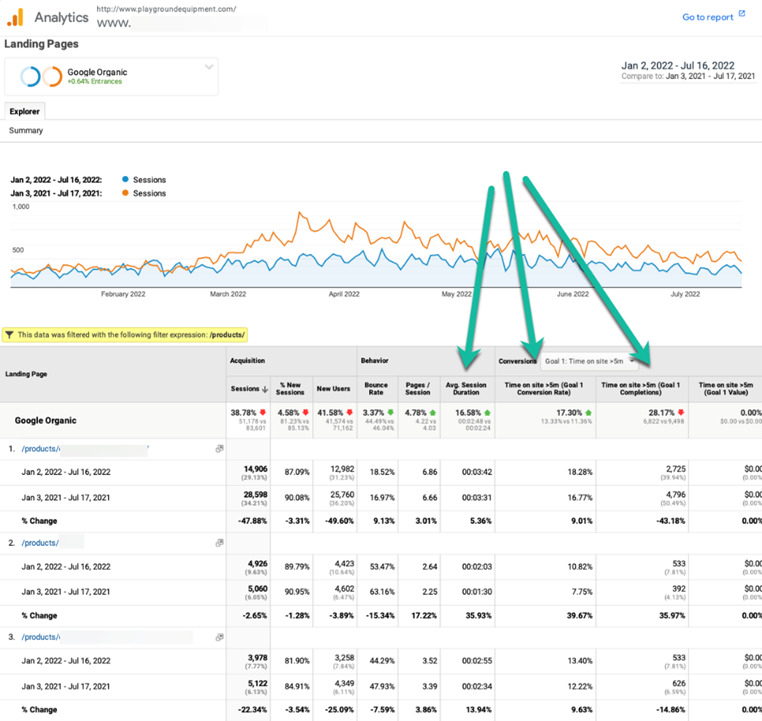Open the first /products/ landing page link
The width and height of the screenshot is (762, 721).
coord(84,449)
